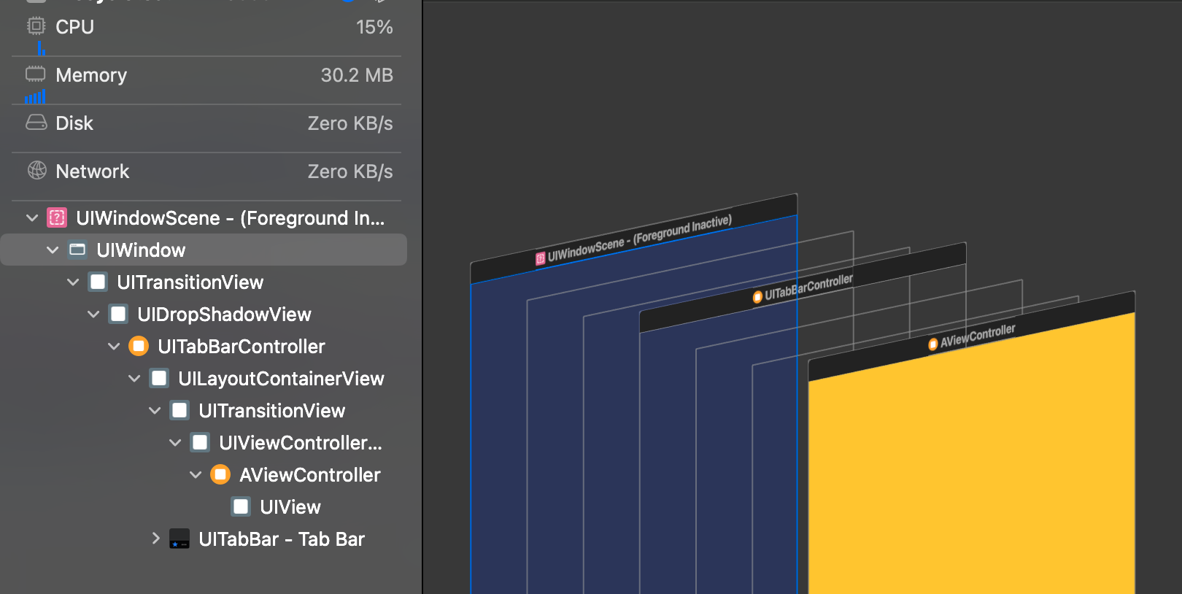The width and height of the screenshot is (1182, 594).
Task: Collapse the UILayoutContainerView chevron
Action: (134, 378)
